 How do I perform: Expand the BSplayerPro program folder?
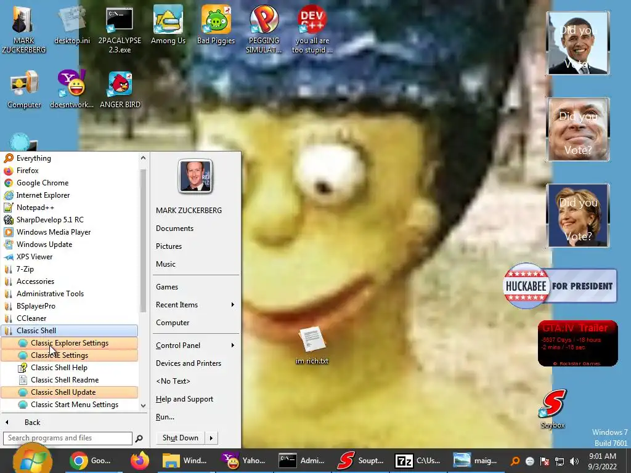(x=69, y=306)
